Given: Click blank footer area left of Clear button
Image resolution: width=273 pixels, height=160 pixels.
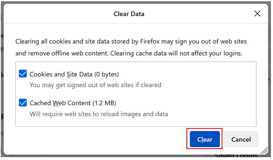Looking at the screenshot, I should coord(101,139).
